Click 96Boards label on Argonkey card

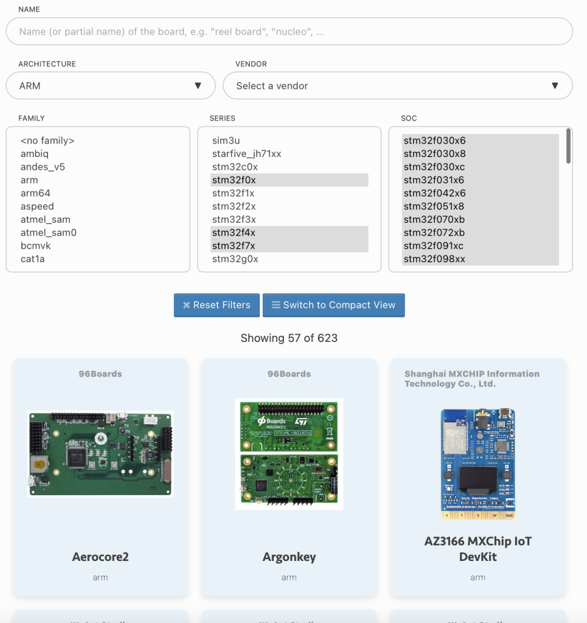pyautogui.click(x=289, y=374)
